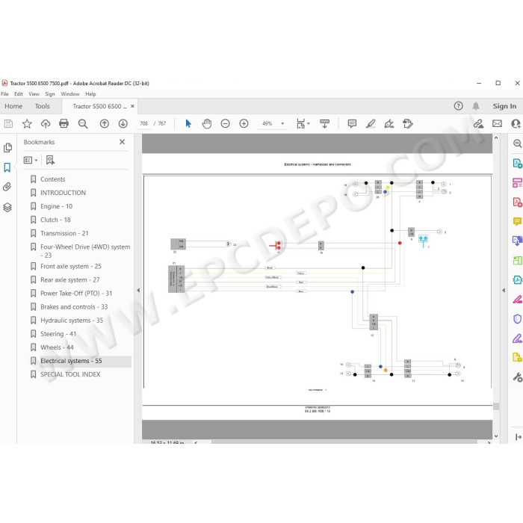The image size is (523, 523).
Task: Click Sign In link
Action: click(504, 106)
